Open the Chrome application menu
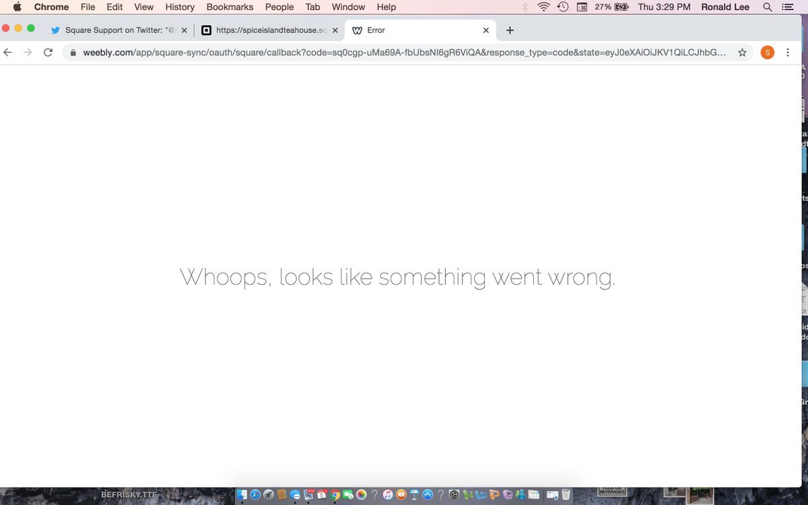The image size is (808, 505). (51, 7)
